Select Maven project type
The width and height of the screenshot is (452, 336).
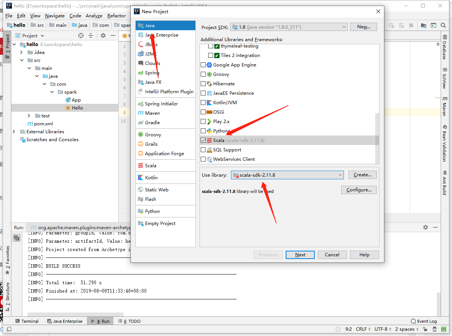coord(166,113)
